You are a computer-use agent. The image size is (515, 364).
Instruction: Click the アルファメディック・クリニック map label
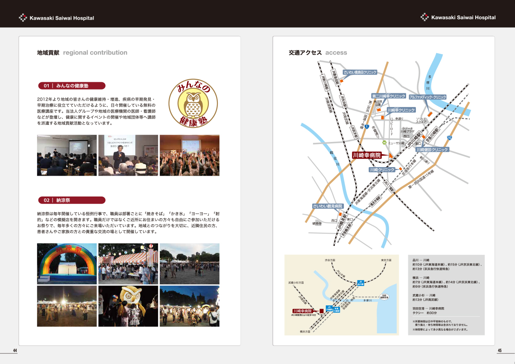pyautogui.click(x=427, y=97)
